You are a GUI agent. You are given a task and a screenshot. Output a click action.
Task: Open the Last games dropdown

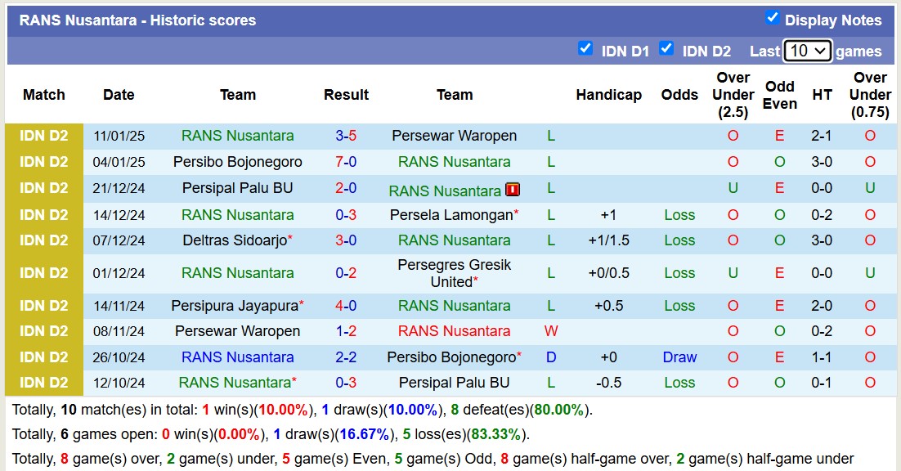pyautogui.click(x=807, y=51)
